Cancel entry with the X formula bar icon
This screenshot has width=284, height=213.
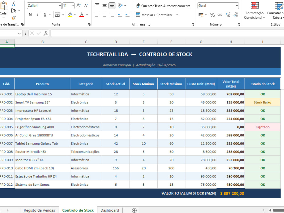32,33
